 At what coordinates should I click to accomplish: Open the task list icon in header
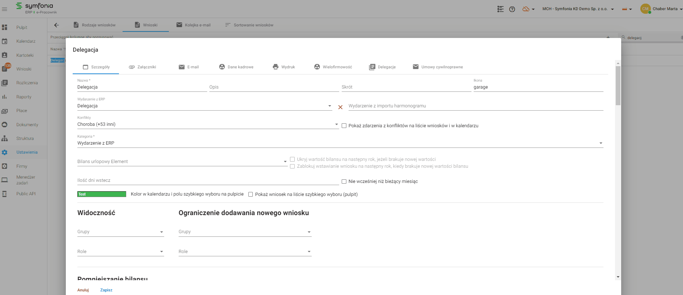[x=500, y=9]
